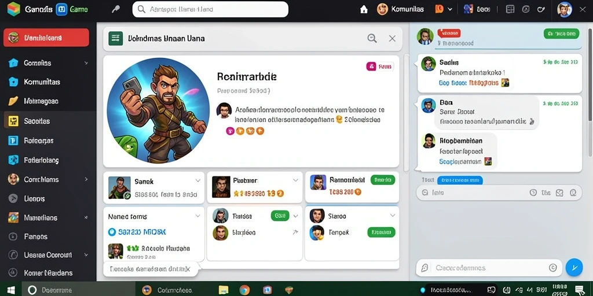Click the Reieerjas sidebar icon

[x=13, y=140]
